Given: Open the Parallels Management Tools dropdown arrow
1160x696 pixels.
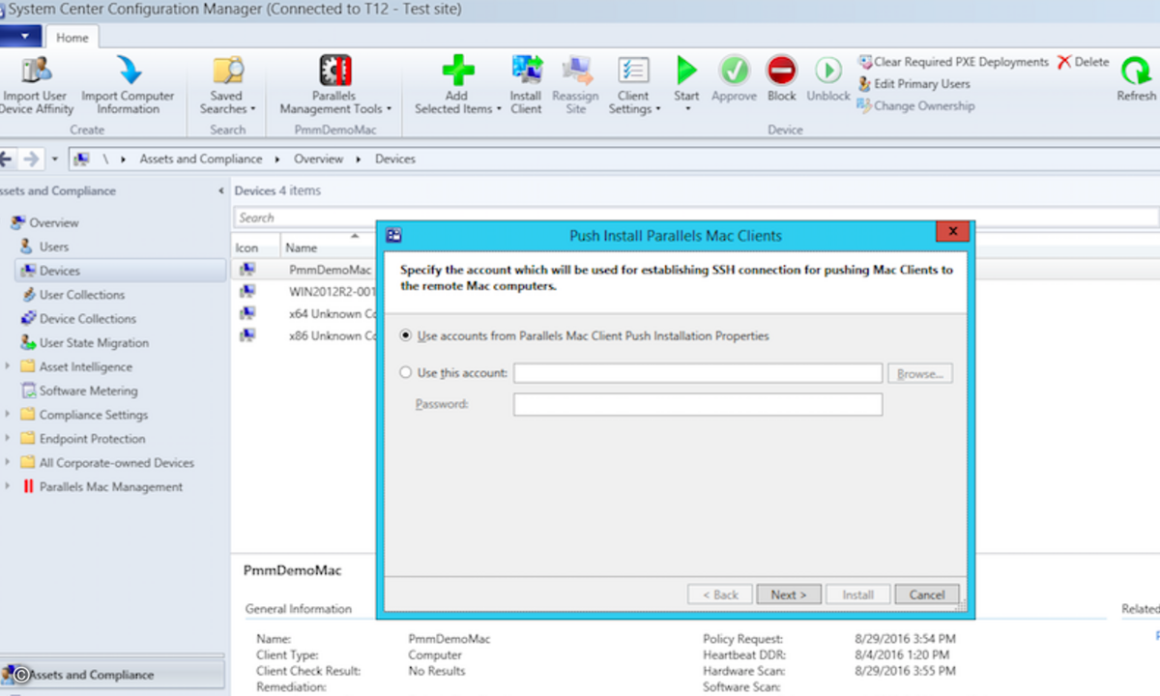Looking at the screenshot, I should point(388,110).
